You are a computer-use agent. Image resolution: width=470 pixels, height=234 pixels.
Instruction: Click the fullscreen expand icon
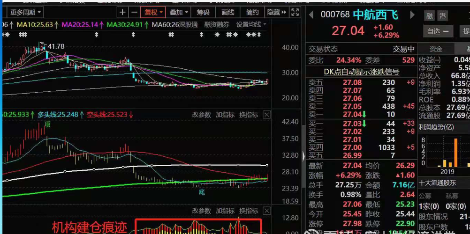click(295, 12)
